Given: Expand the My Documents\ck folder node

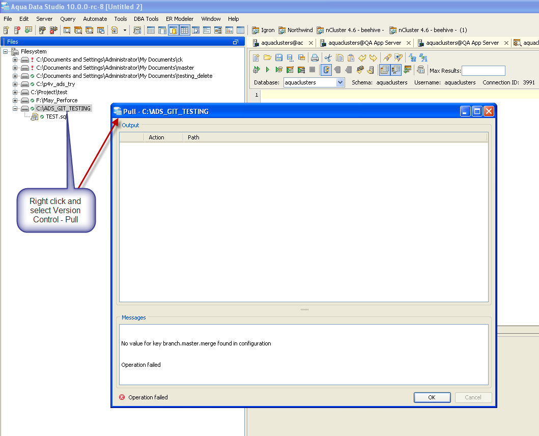Looking at the screenshot, I should (15, 60).
